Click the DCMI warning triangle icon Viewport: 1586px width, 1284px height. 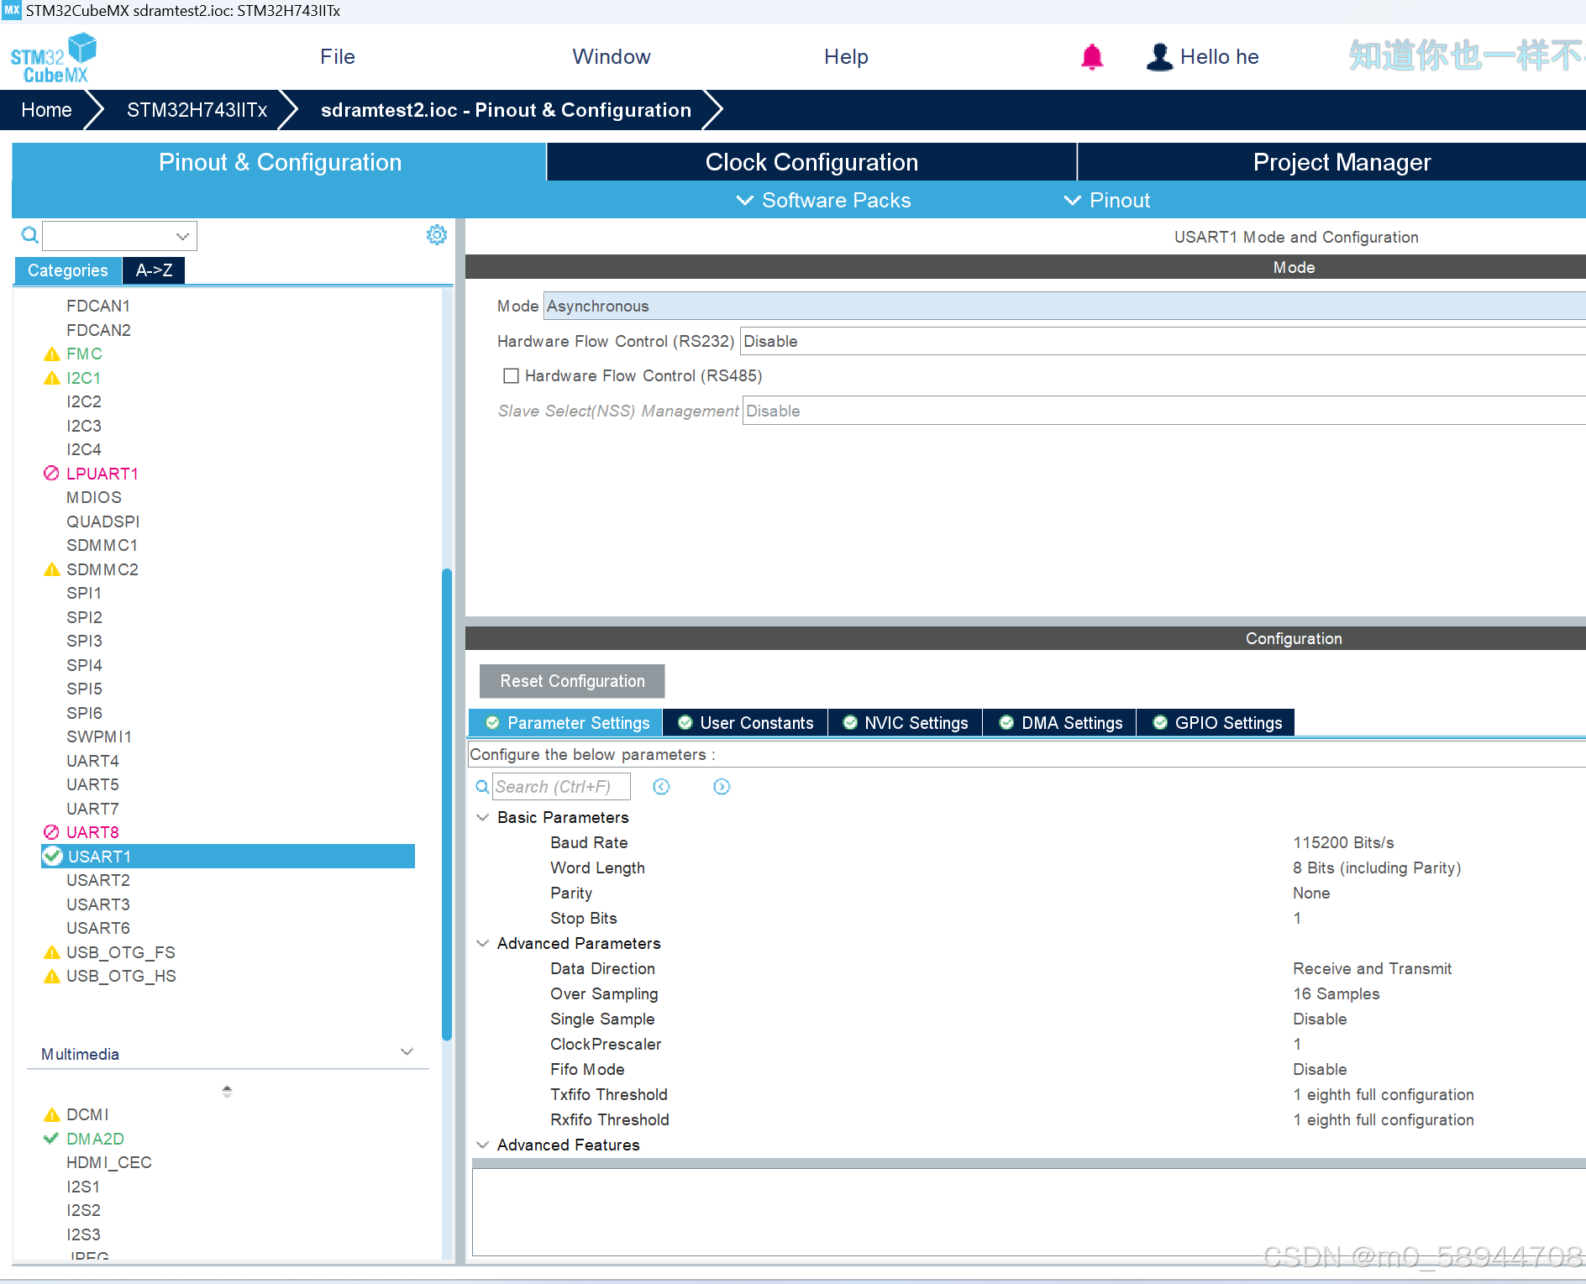tap(52, 1115)
